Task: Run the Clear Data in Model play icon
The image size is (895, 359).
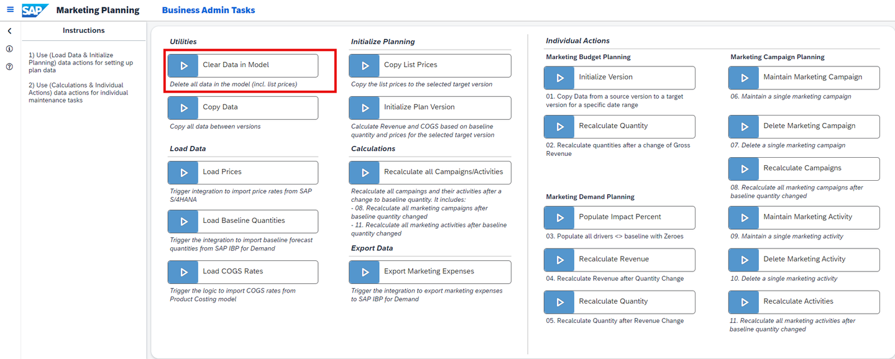Action: 183,65
